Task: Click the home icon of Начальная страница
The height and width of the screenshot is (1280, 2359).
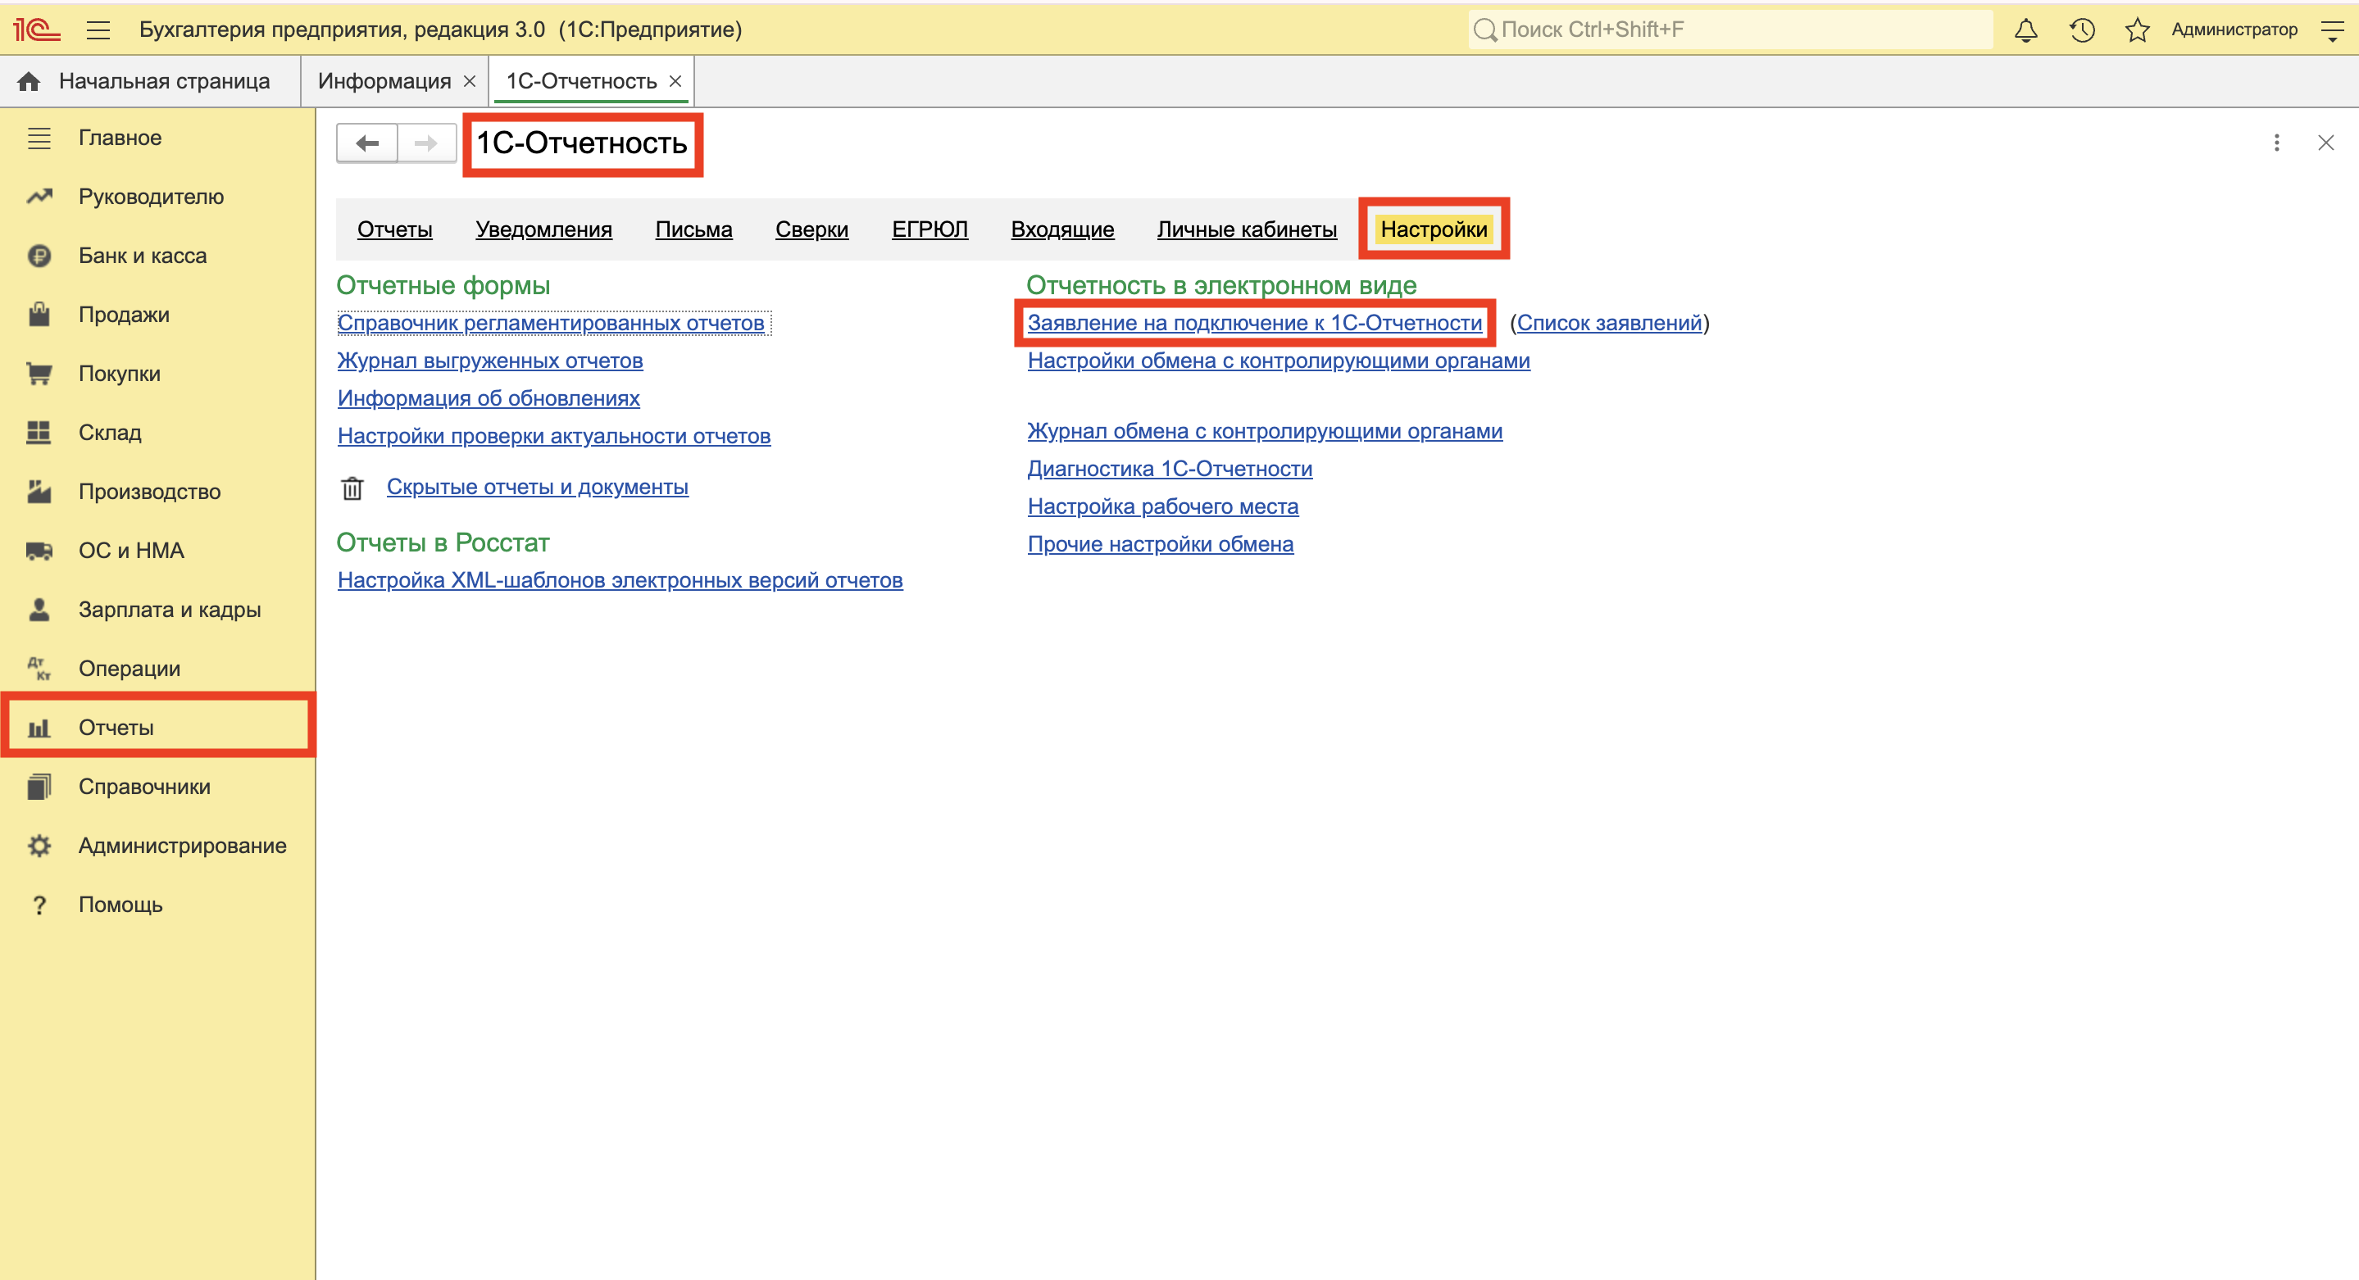Action: [x=29, y=81]
